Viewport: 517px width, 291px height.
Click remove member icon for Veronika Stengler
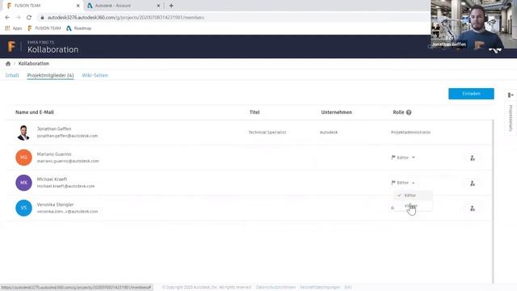pyautogui.click(x=473, y=209)
